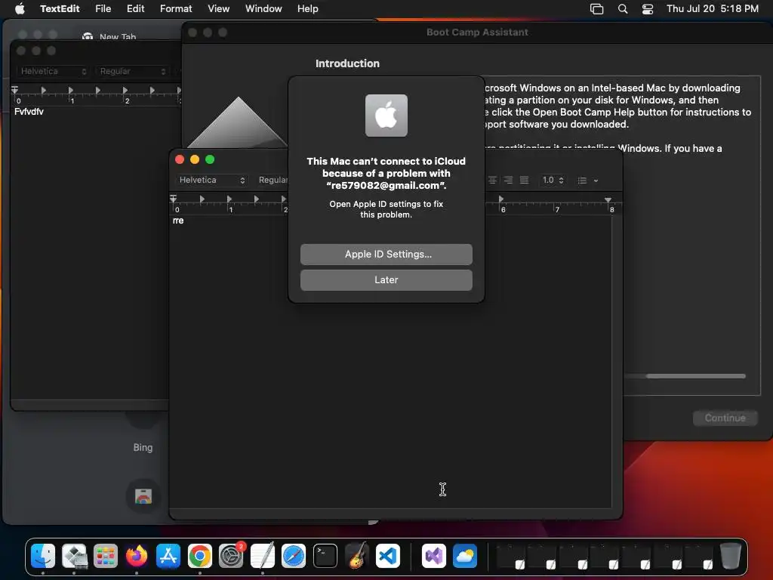
Task: Open the Bing shortcut in Chrome window
Action: [x=143, y=447]
